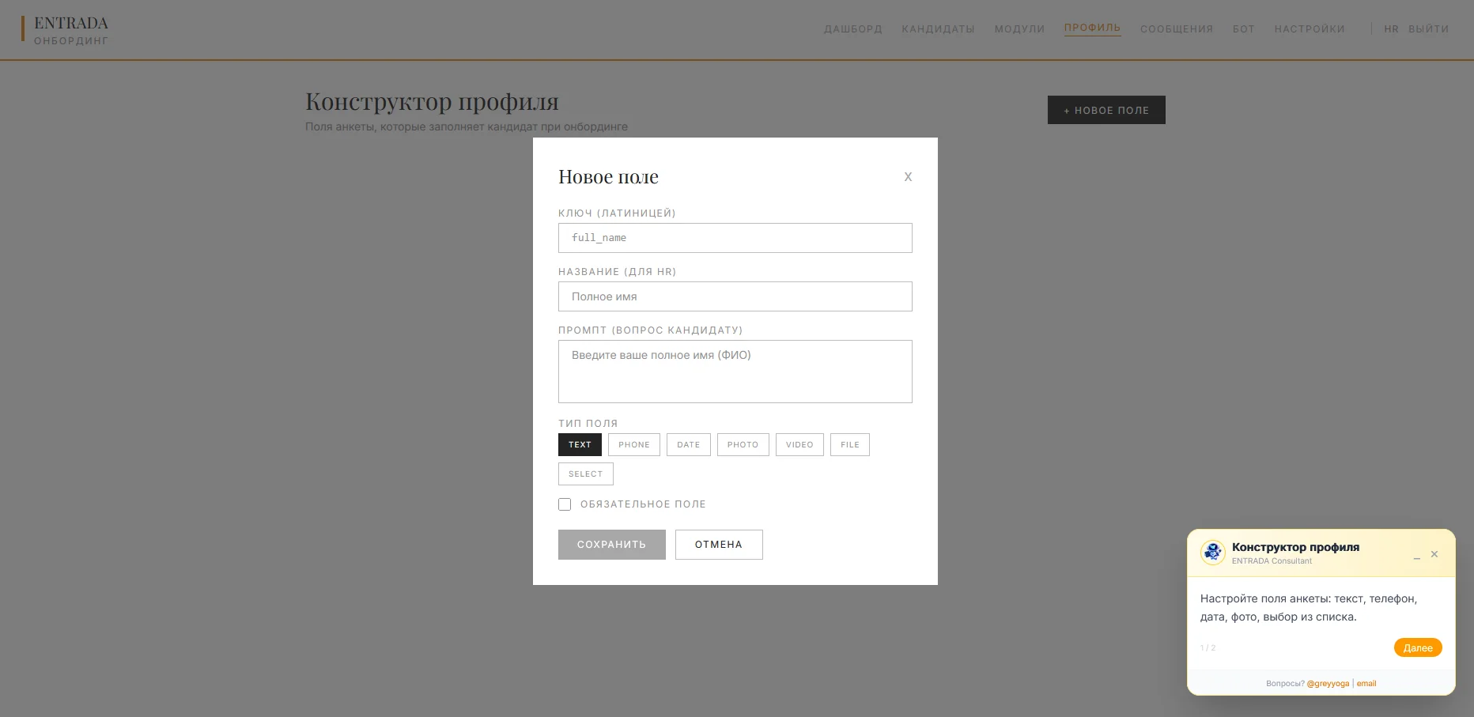Viewport: 1474px width, 717px height.
Task: Click the ENTRADA Онбординг logo
Action: [x=66, y=30]
